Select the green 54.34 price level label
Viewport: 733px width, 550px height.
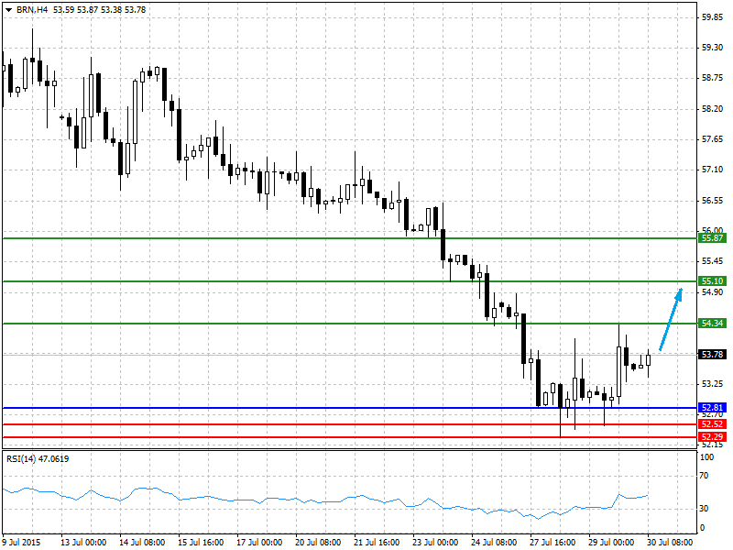click(x=713, y=324)
